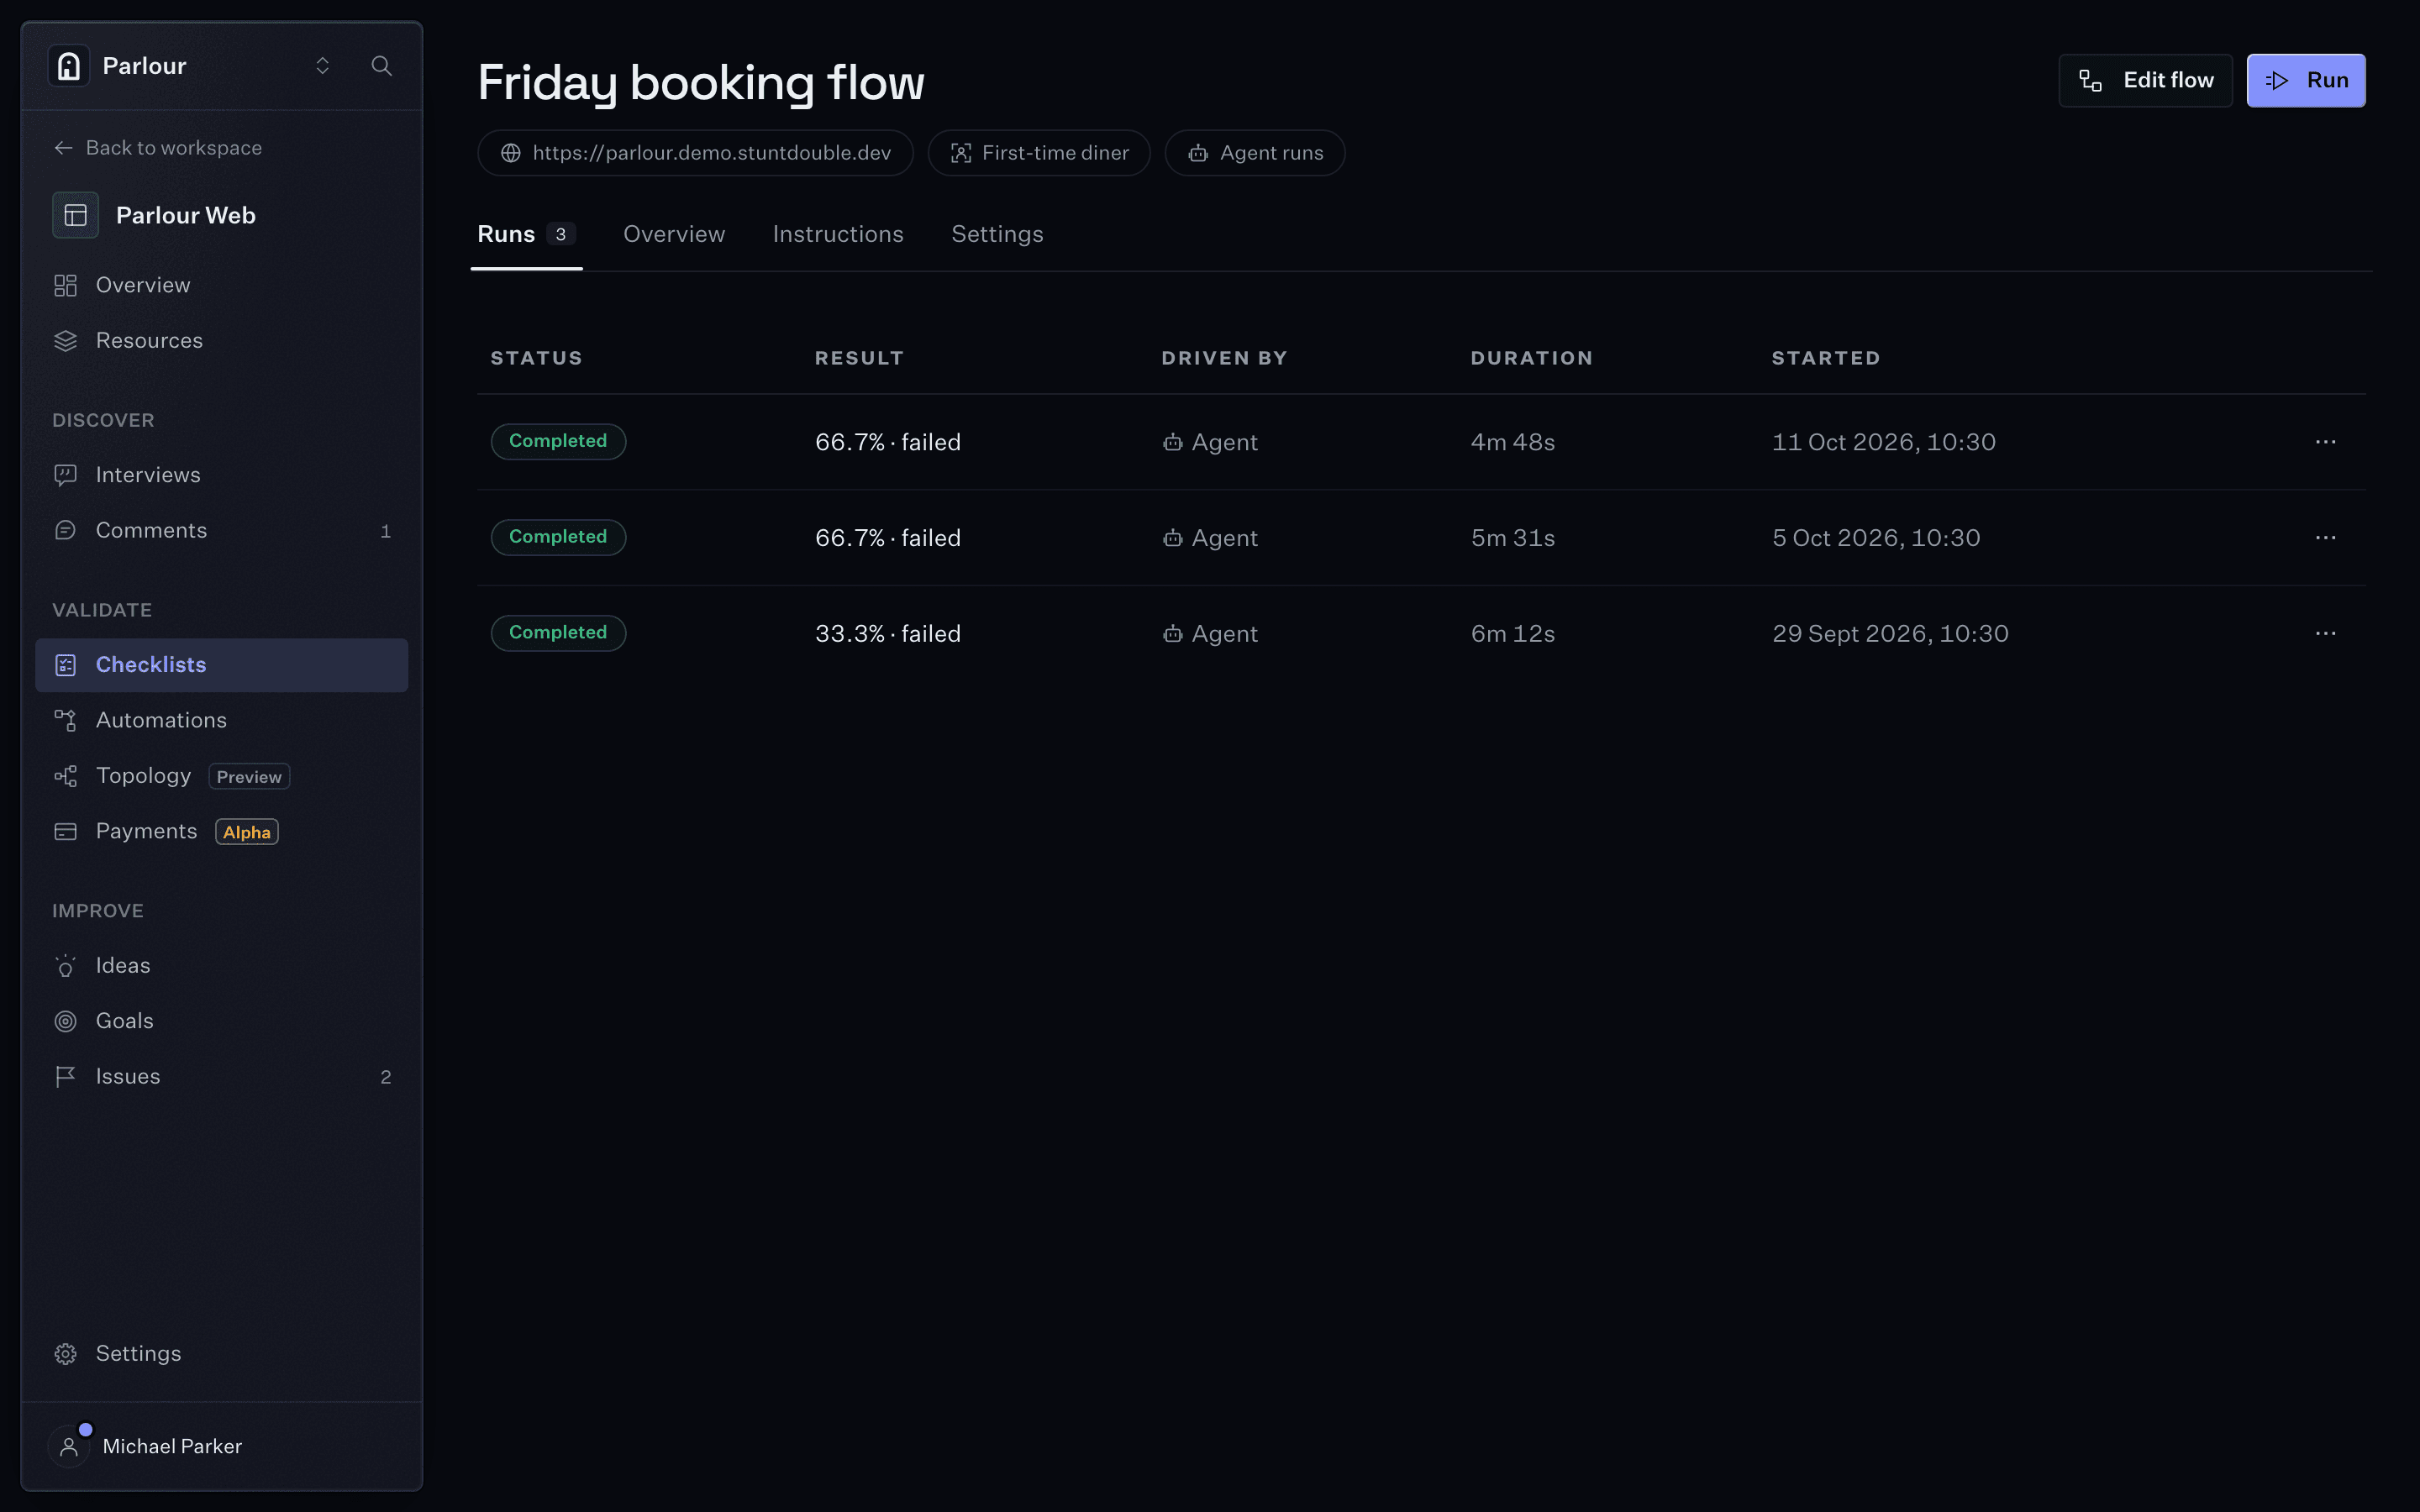The height and width of the screenshot is (1512, 2420).
Task: Go back to workspace
Action: point(158,148)
